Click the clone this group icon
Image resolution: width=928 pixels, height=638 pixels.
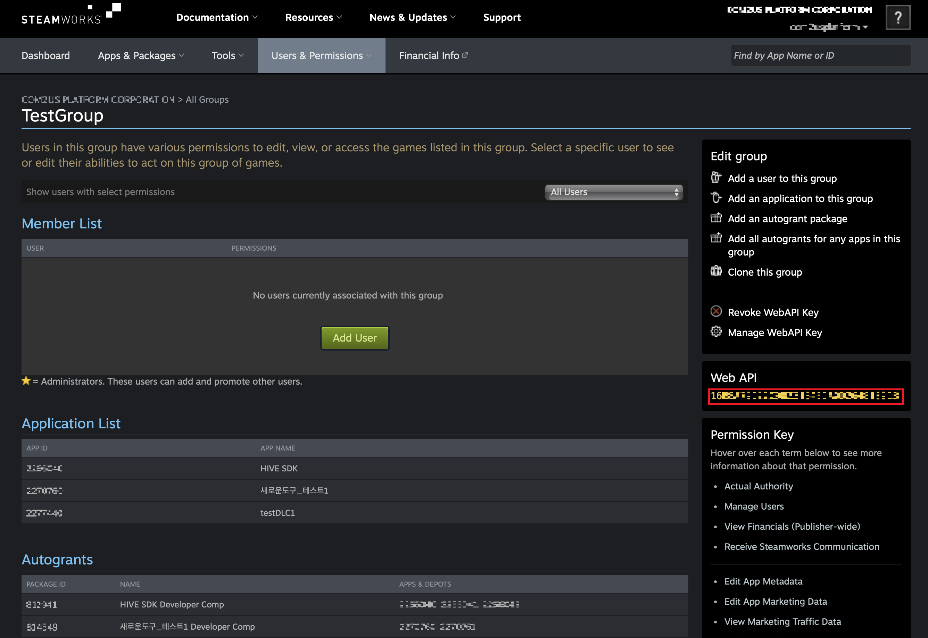(x=715, y=271)
